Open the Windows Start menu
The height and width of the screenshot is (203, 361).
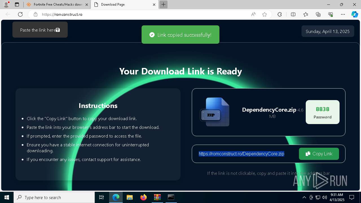7,197
